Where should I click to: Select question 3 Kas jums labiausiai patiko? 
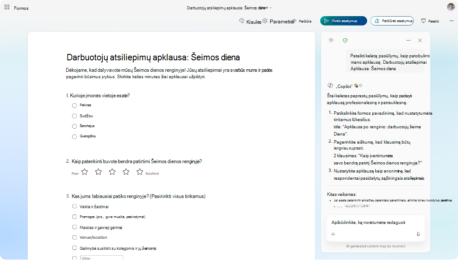click(x=136, y=196)
